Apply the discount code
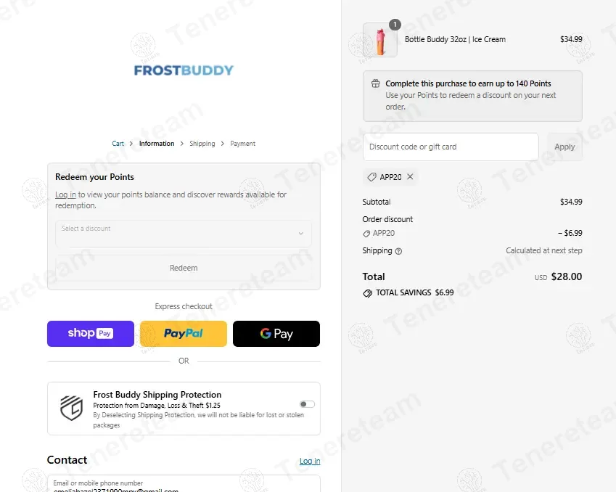 click(x=564, y=147)
